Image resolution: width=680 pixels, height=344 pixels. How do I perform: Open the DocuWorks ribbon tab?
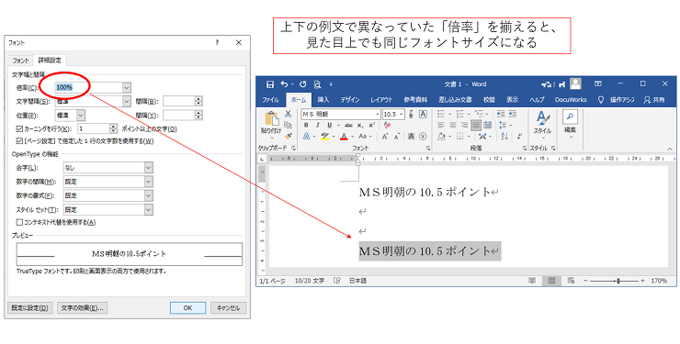pyautogui.click(x=571, y=99)
